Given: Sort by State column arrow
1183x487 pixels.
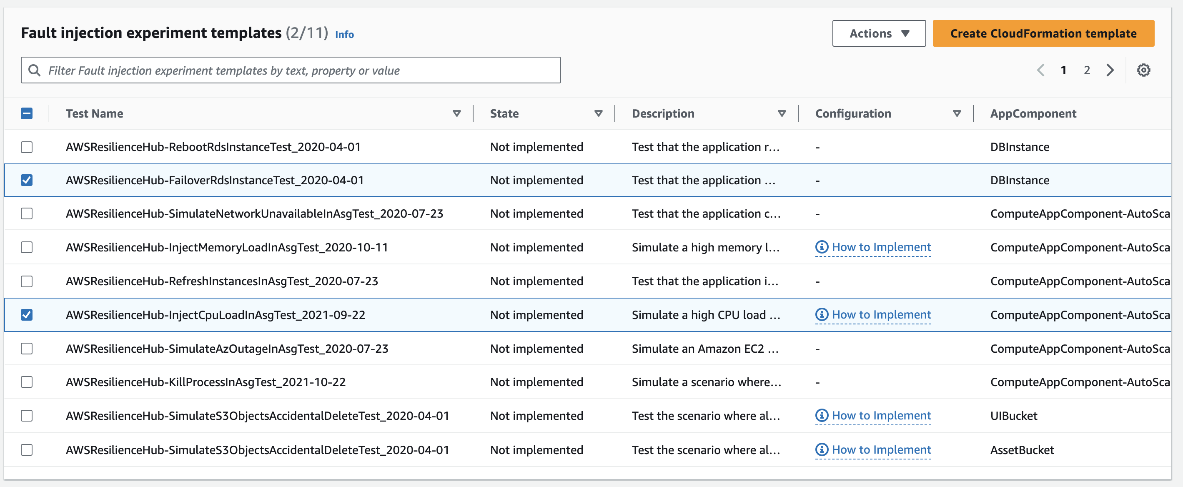Looking at the screenshot, I should pos(598,113).
